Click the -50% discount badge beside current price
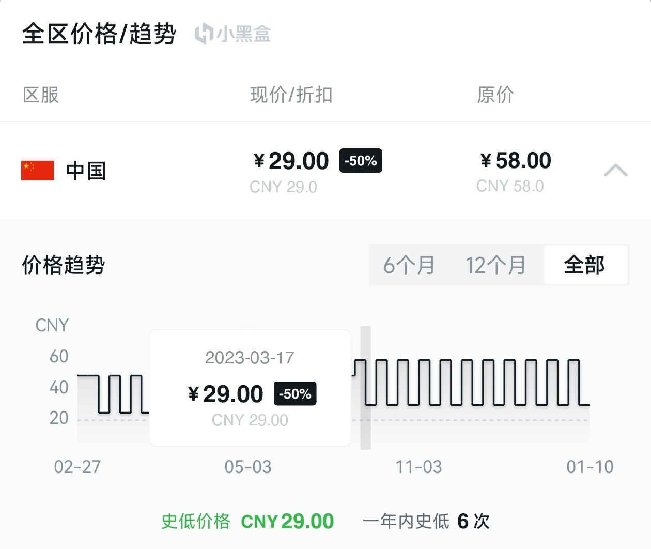 point(361,161)
